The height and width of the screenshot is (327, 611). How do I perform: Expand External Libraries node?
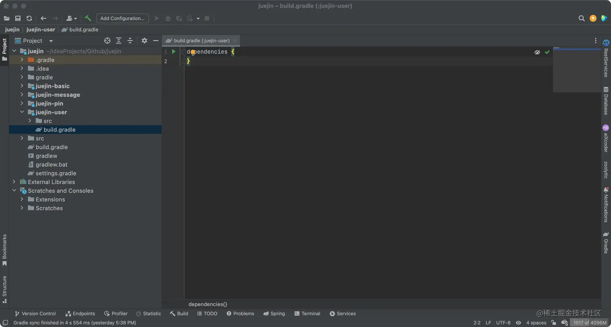14,182
